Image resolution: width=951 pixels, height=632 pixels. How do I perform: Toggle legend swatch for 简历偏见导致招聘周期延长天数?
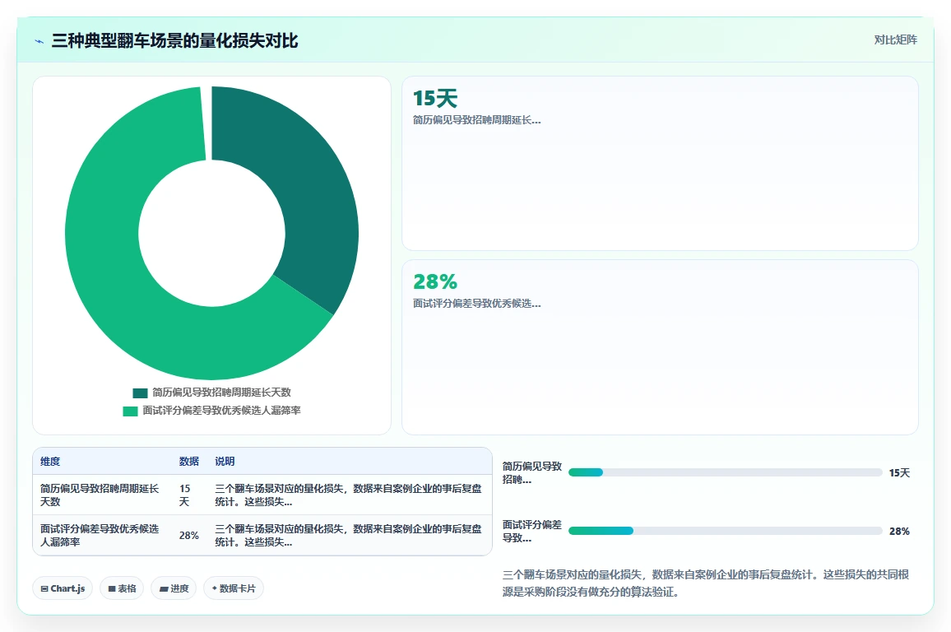click(x=140, y=393)
